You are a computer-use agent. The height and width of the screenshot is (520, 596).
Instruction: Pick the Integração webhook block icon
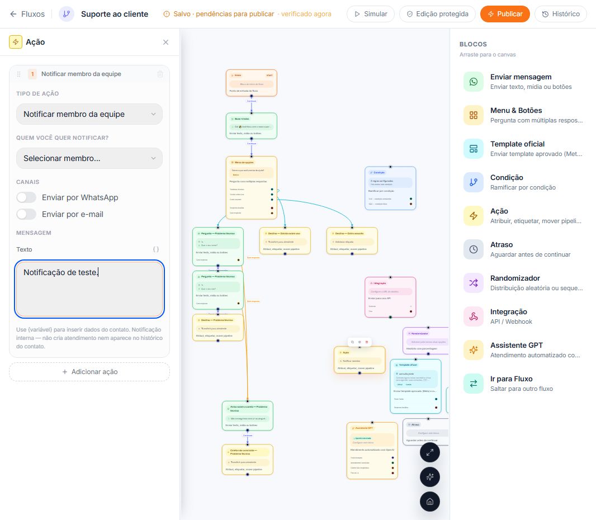(474, 316)
